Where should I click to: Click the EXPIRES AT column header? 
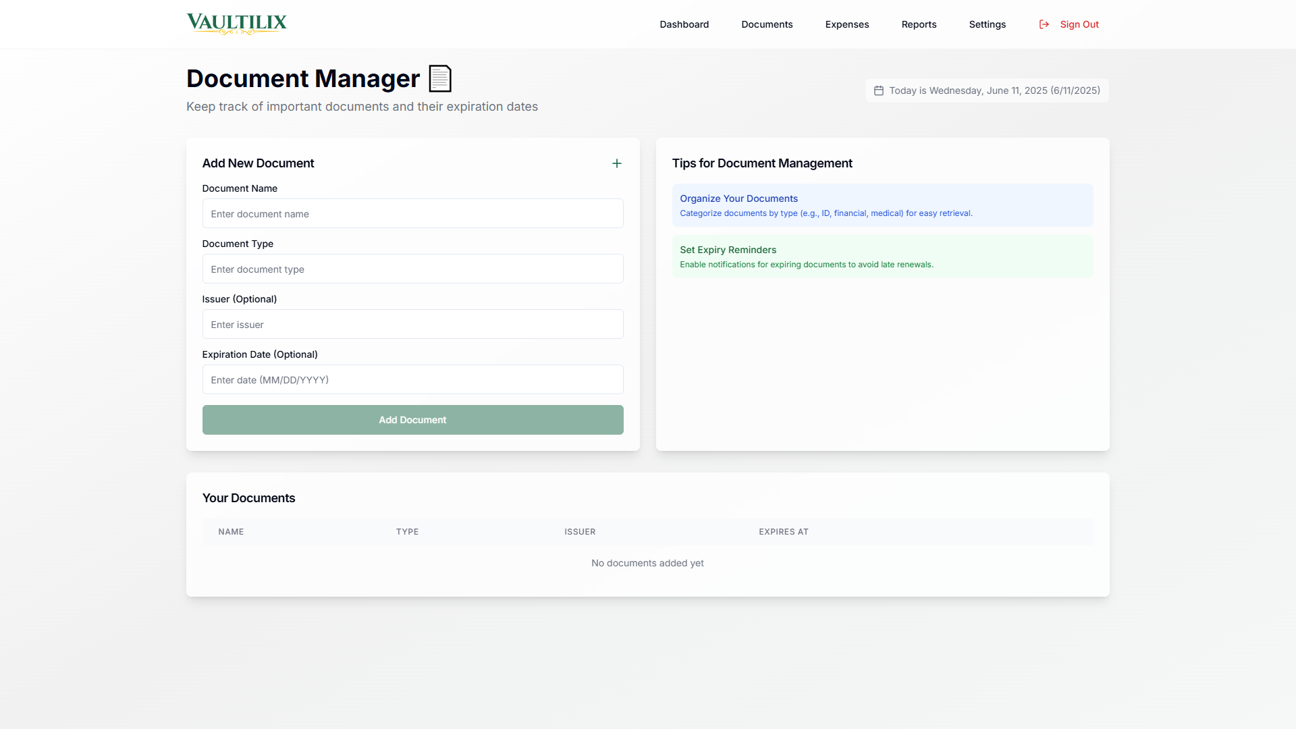point(784,532)
